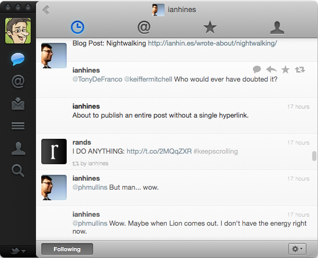This screenshot has width=318, height=258.
Task: Click 'I DO ANYTHING:' tweet text
Action: pos(98,152)
